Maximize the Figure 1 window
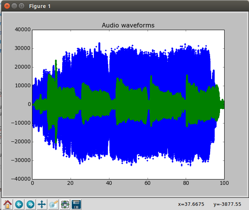 point(21,6)
